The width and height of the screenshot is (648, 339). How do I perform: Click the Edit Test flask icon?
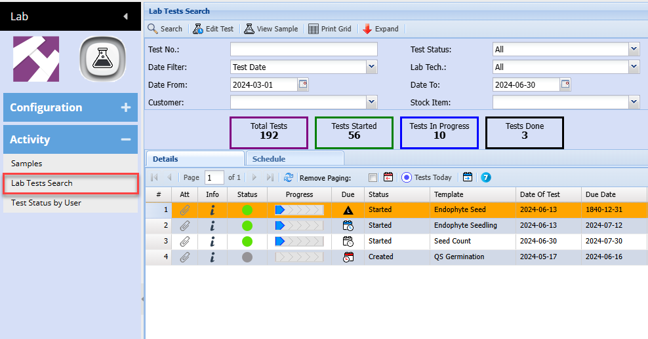[198, 29]
